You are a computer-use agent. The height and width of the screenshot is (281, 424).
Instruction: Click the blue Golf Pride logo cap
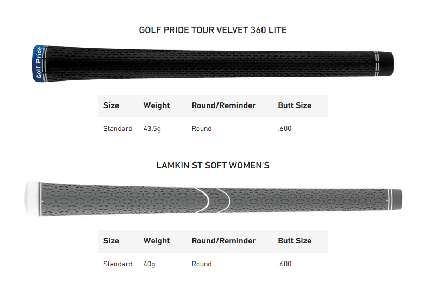(38, 63)
